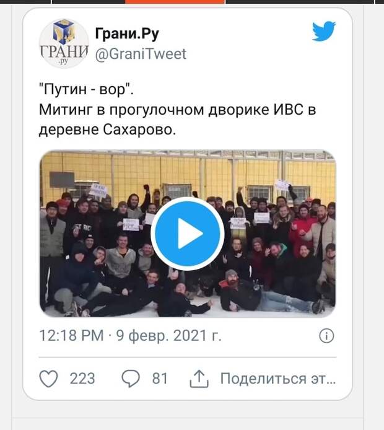Open the circled info icon beside the date
The height and width of the screenshot is (430, 384).
point(326,336)
